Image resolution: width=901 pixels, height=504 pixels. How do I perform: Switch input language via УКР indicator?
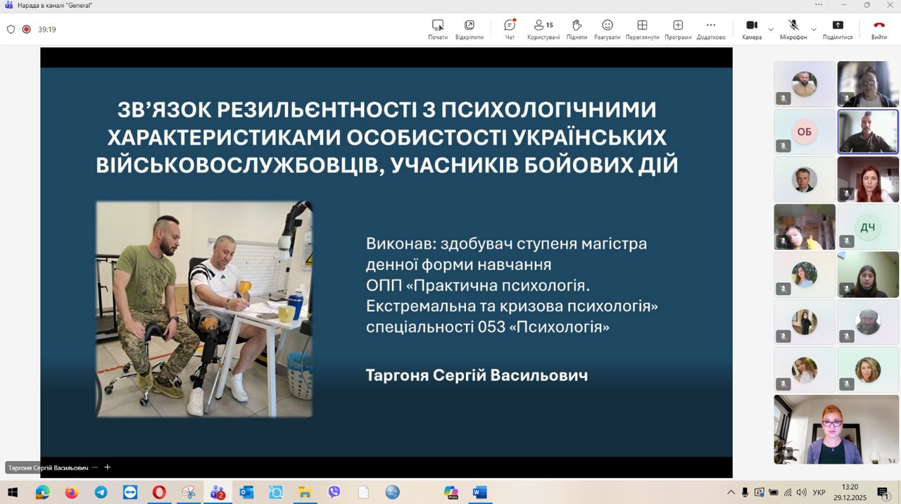click(819, 492)
